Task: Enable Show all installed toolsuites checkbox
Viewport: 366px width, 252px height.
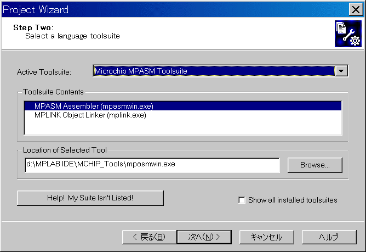Action: 242,200
